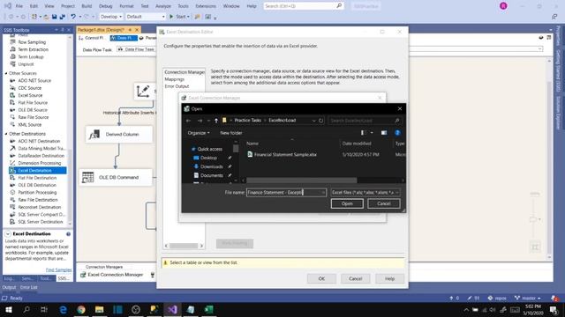
Task: Open Documents in navigation pane
Action: click(x=211, y=175)
